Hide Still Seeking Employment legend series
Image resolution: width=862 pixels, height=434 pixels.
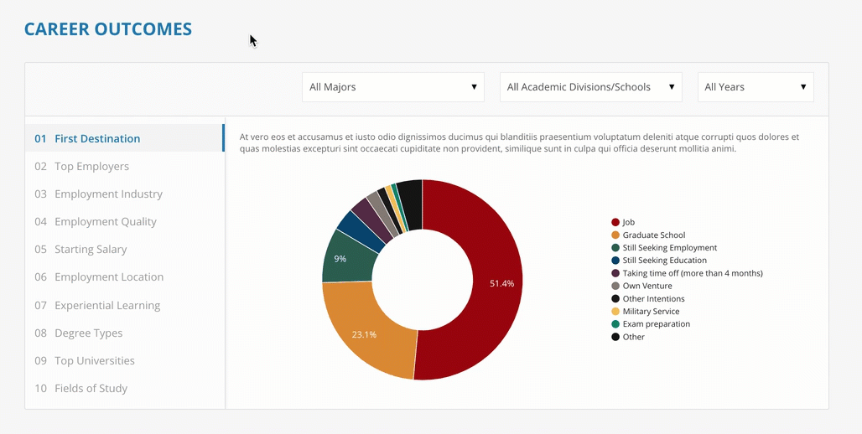(x=669, y=248)
